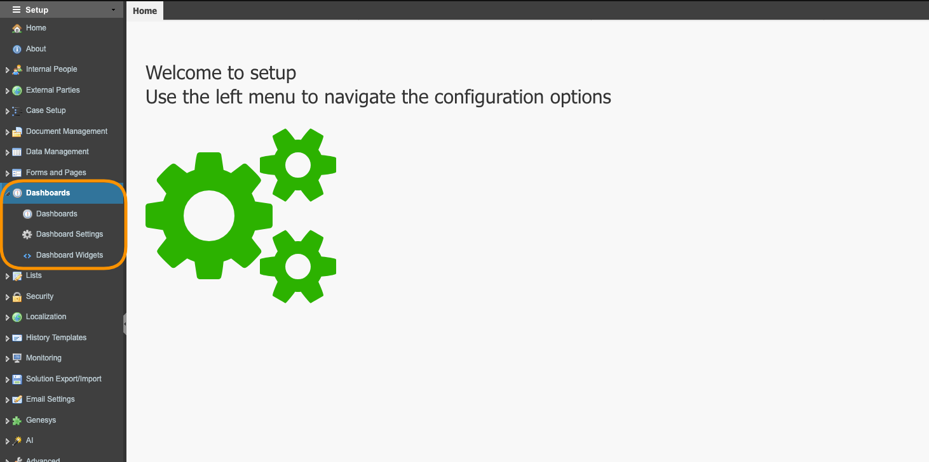
Task: Open the Setup dropdown menu at top
Action: point(62,10)
